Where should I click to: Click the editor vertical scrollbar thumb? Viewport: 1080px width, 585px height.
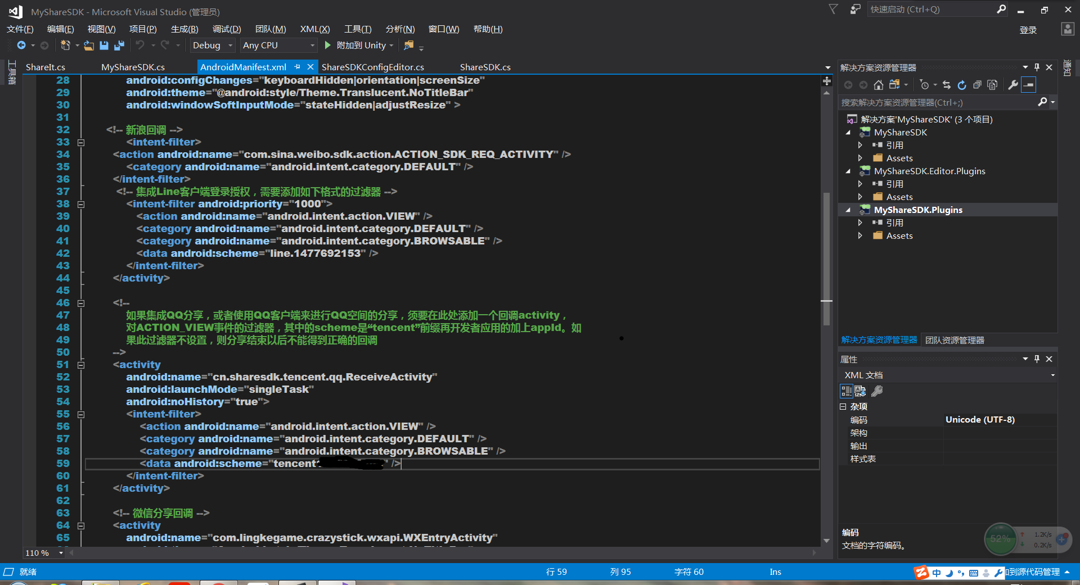pyautogui.click(x=826, y=259)
